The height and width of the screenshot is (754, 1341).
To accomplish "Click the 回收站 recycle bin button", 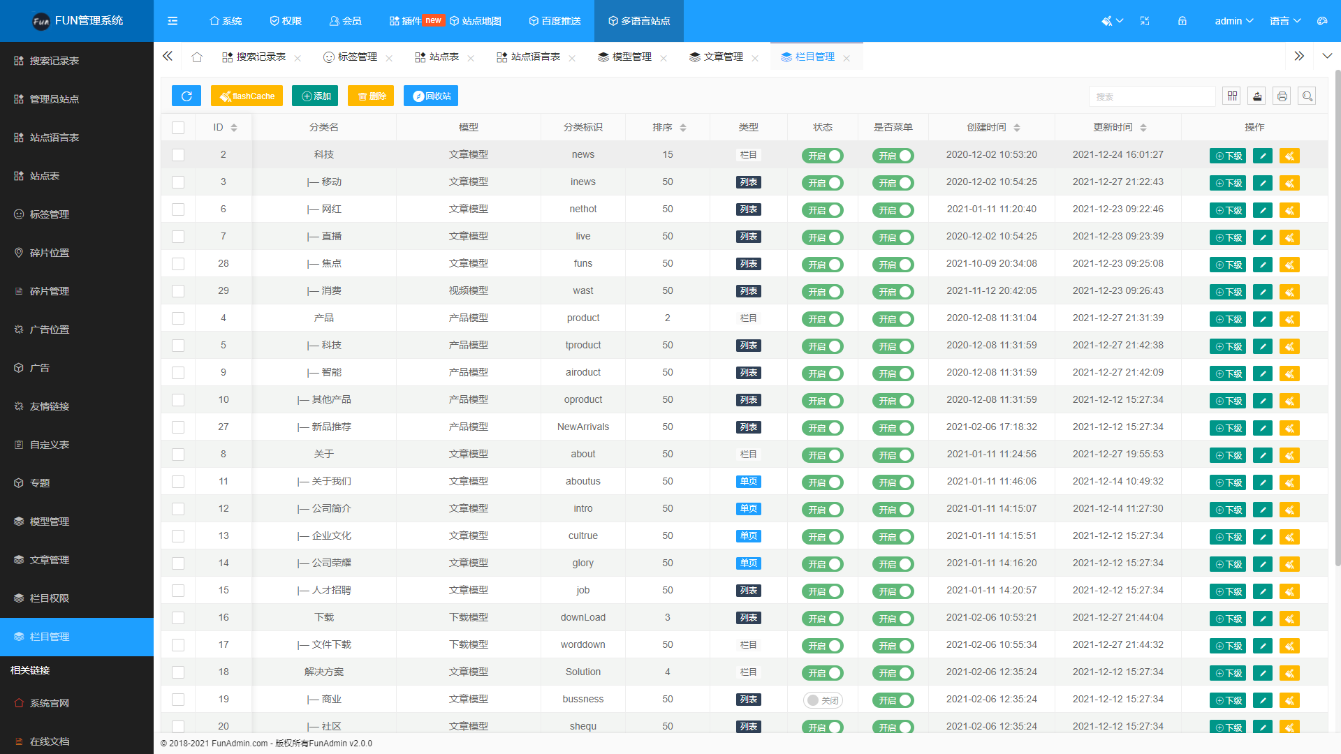I will (x=431, y=96).
